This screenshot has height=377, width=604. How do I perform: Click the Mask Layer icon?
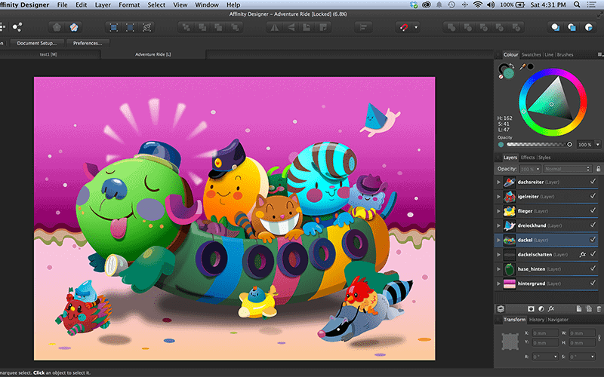531,309
